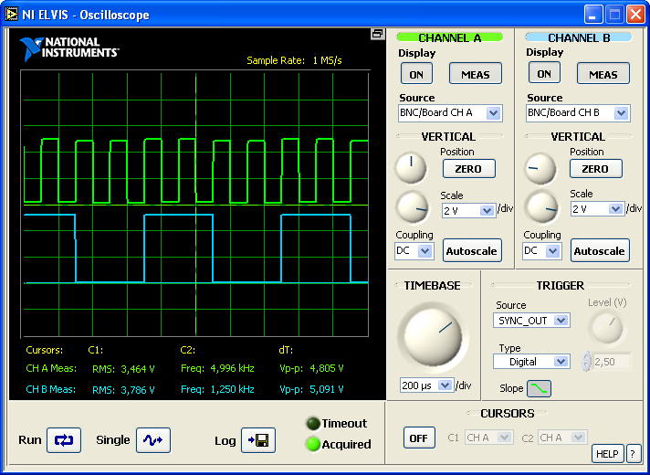Click Channel B position ZERO button
The width and height of the screenshot is (650, 475).
(596, 169)
